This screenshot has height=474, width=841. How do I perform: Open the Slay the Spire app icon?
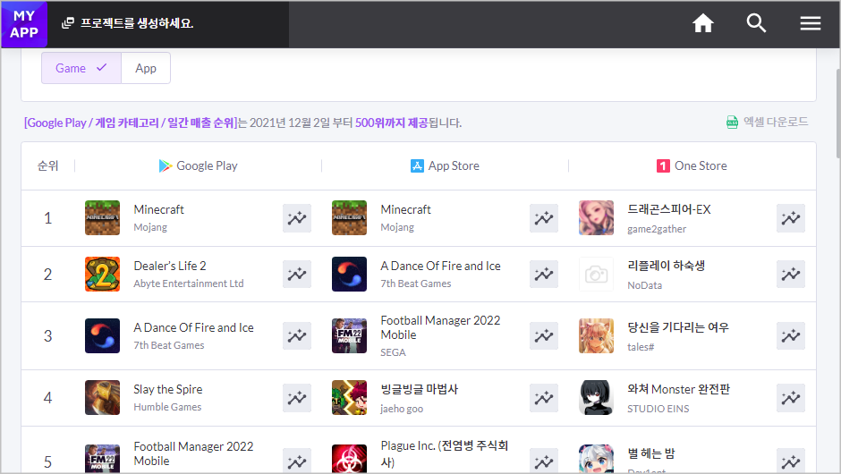103,397
